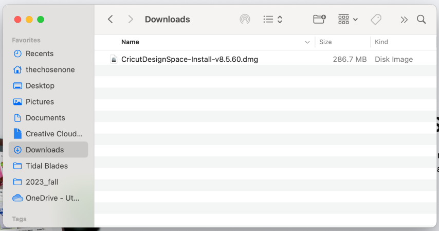
Task: Show more toolbar items chevron
Action: (404, 20)
